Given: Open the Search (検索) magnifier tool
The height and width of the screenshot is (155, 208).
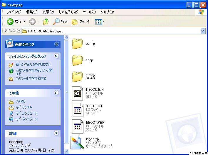Looking at the screenshot, I should [x=60, y=22].
